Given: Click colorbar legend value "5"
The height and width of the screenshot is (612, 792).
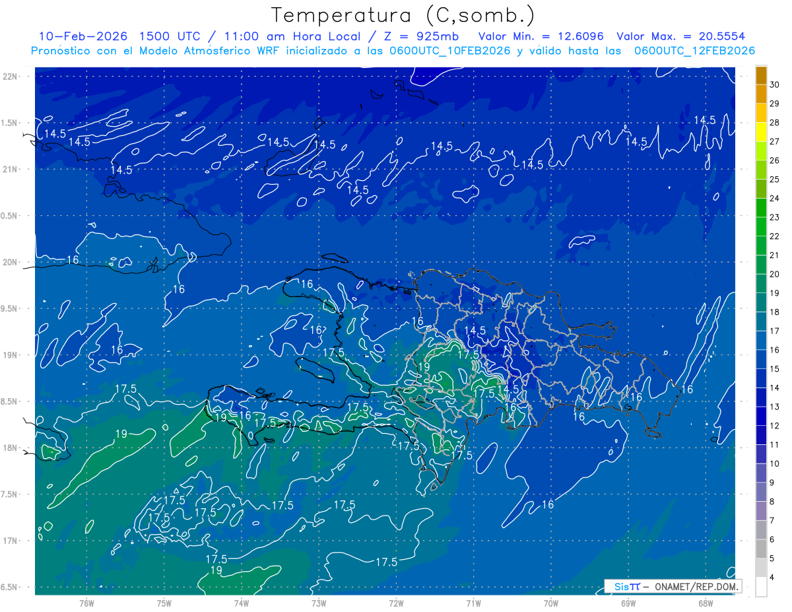Looking at the screenshot, I should [x=772, y=559].
